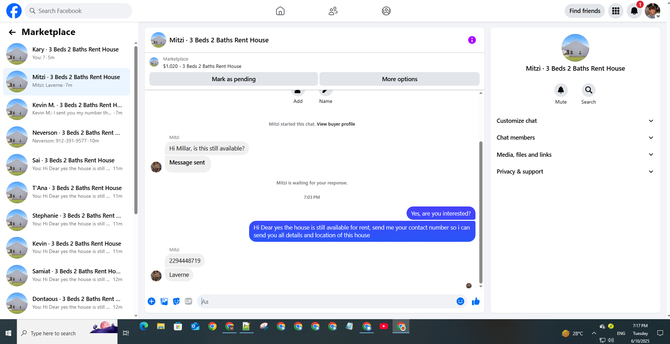Expand the Chat members section
This screenshot has height=344, width=670.
(x=575, y=138)
